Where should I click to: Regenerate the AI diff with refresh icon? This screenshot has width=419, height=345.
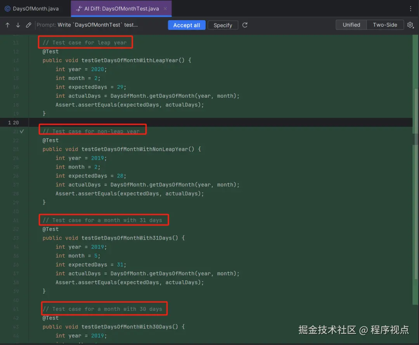click(x=245, y=25)
